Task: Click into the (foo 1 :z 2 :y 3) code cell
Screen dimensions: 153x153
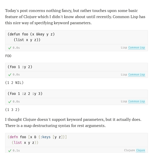Action: point(76,94)
